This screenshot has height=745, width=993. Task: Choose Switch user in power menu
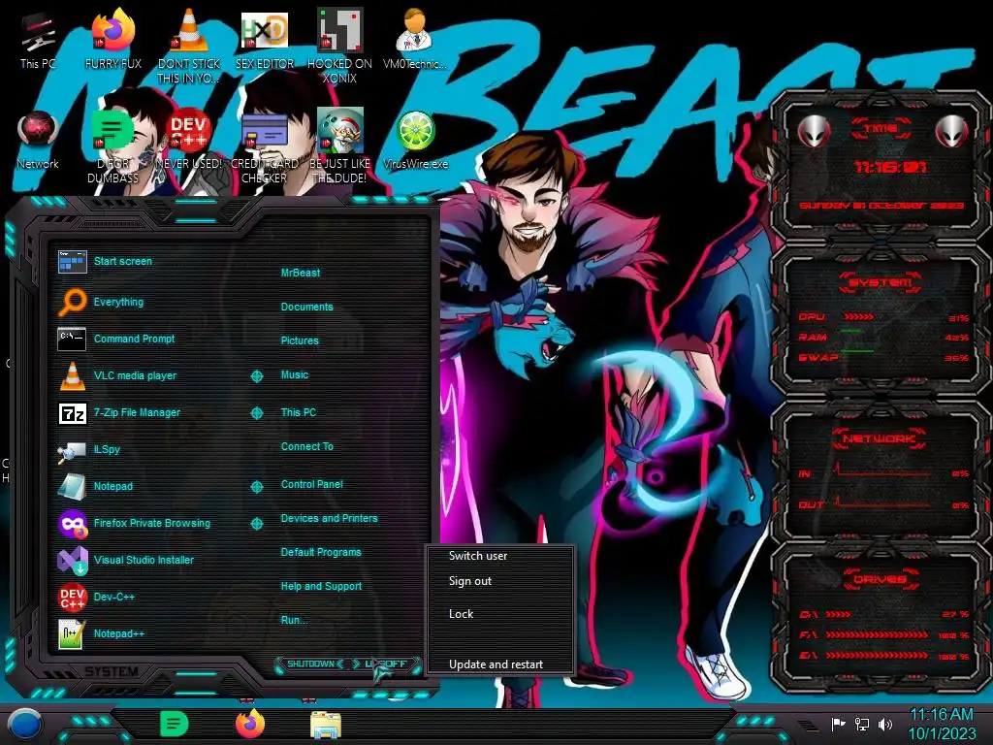pos(477,556)
